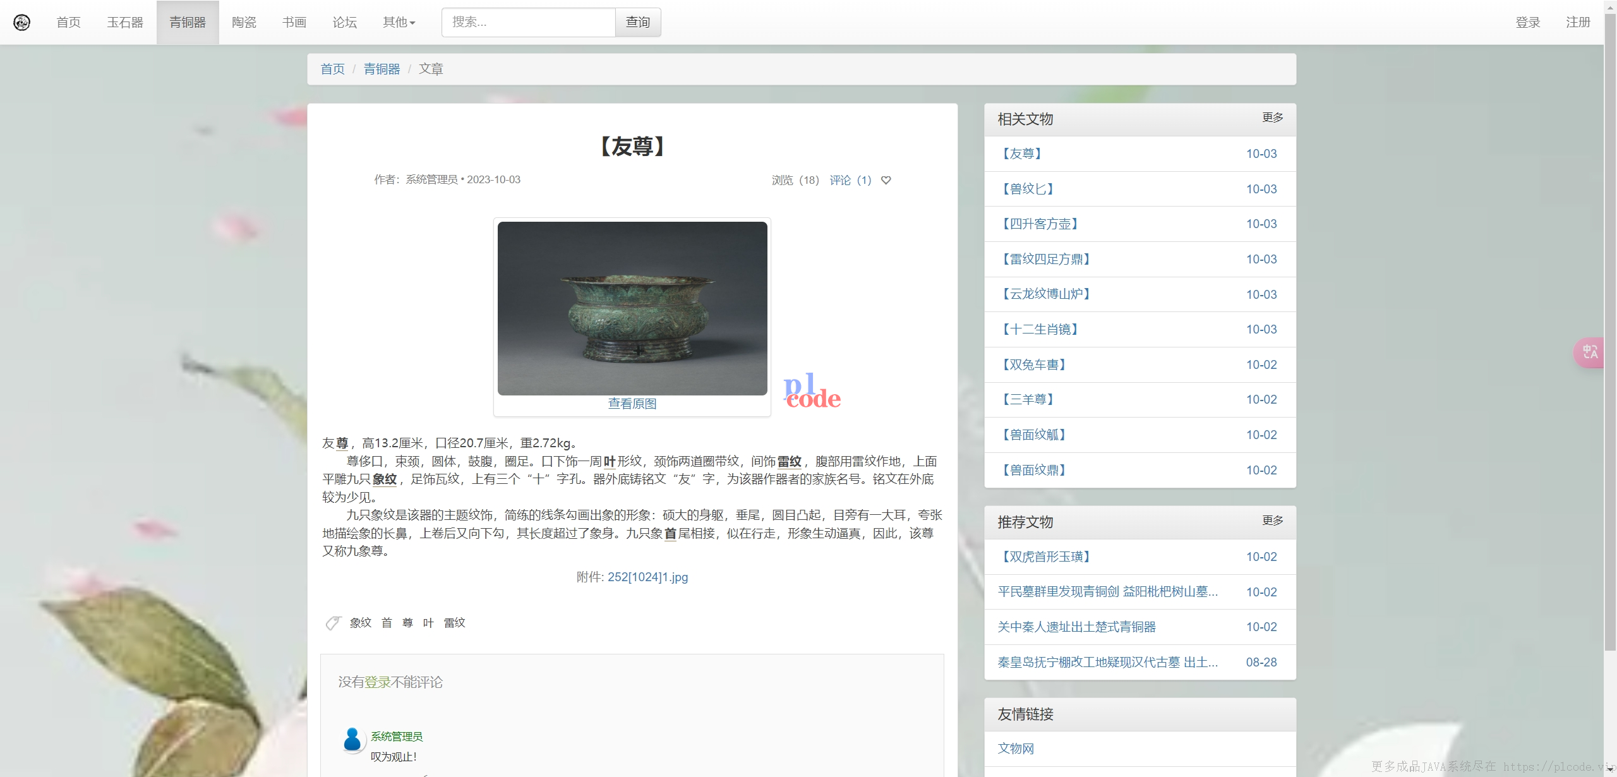Click 注册 in the top bar

[1578, 22]
